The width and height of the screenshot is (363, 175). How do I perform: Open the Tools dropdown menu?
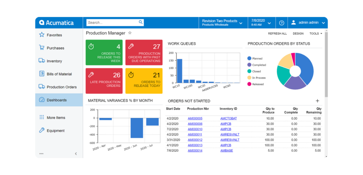click(315, 34)
